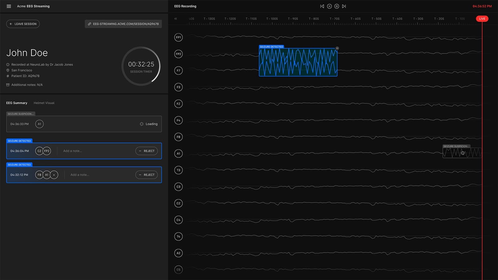This screenshot has height=280, width=498.
Task: Switch to the Helmet Visual tab
Action: [x=44, y=103]
